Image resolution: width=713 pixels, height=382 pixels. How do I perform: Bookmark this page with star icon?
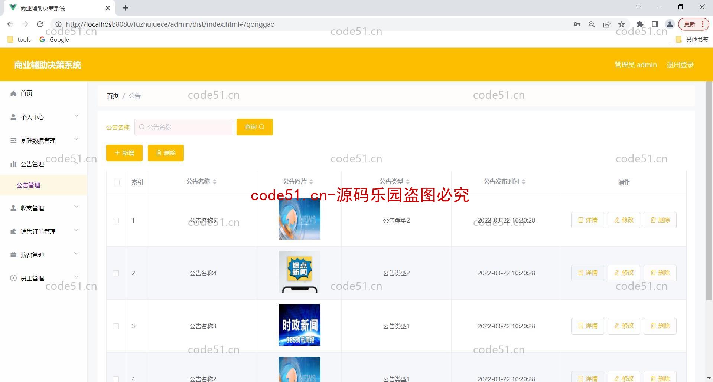pyautogui.click(x=621, y=24)
